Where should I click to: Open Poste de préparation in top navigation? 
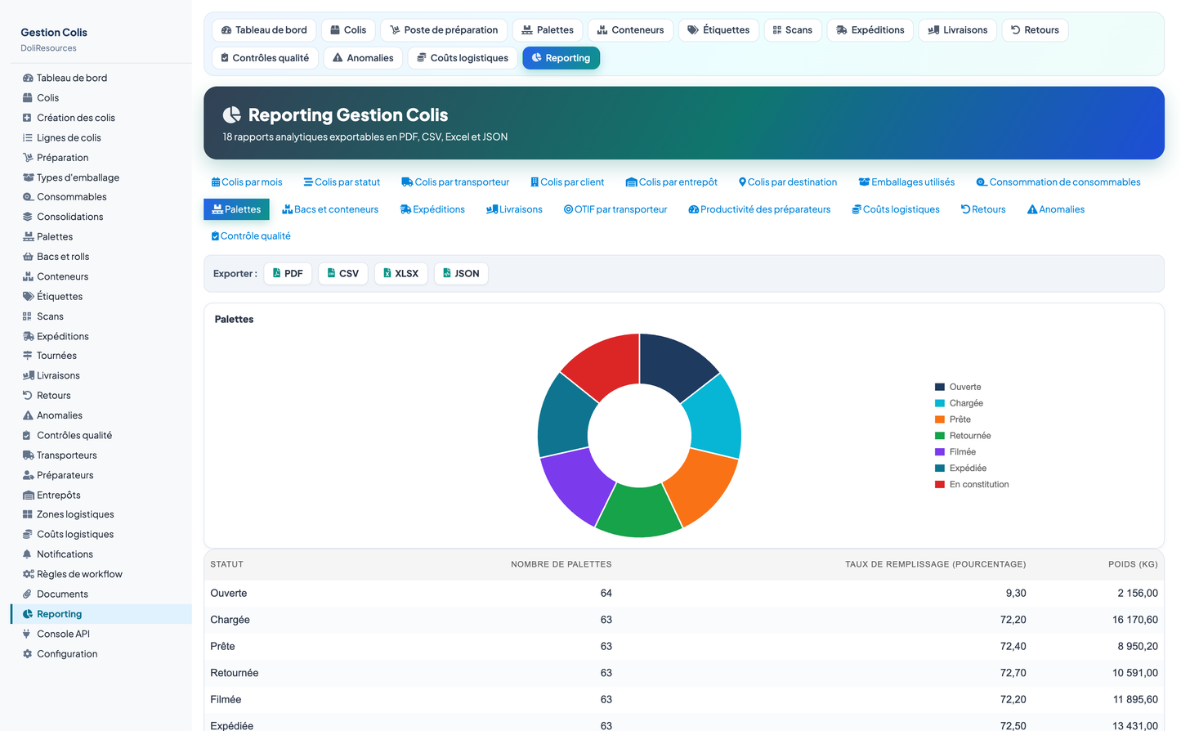[x=444, y=30]
